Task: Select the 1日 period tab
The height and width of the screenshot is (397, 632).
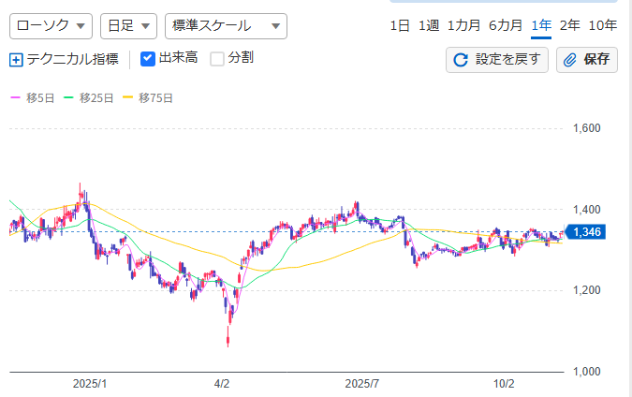Action: click(x=400, y=26)
